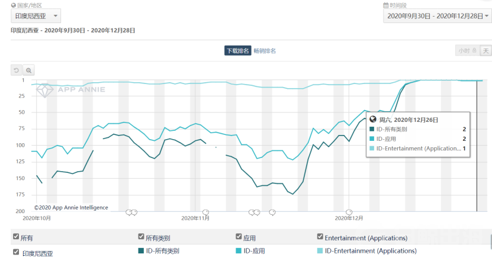Image resolution: width=492 pixels, height=264 pixels.
Task: Uncheck the 印度尼西亚 row checkbox
Action: (16, 252)
